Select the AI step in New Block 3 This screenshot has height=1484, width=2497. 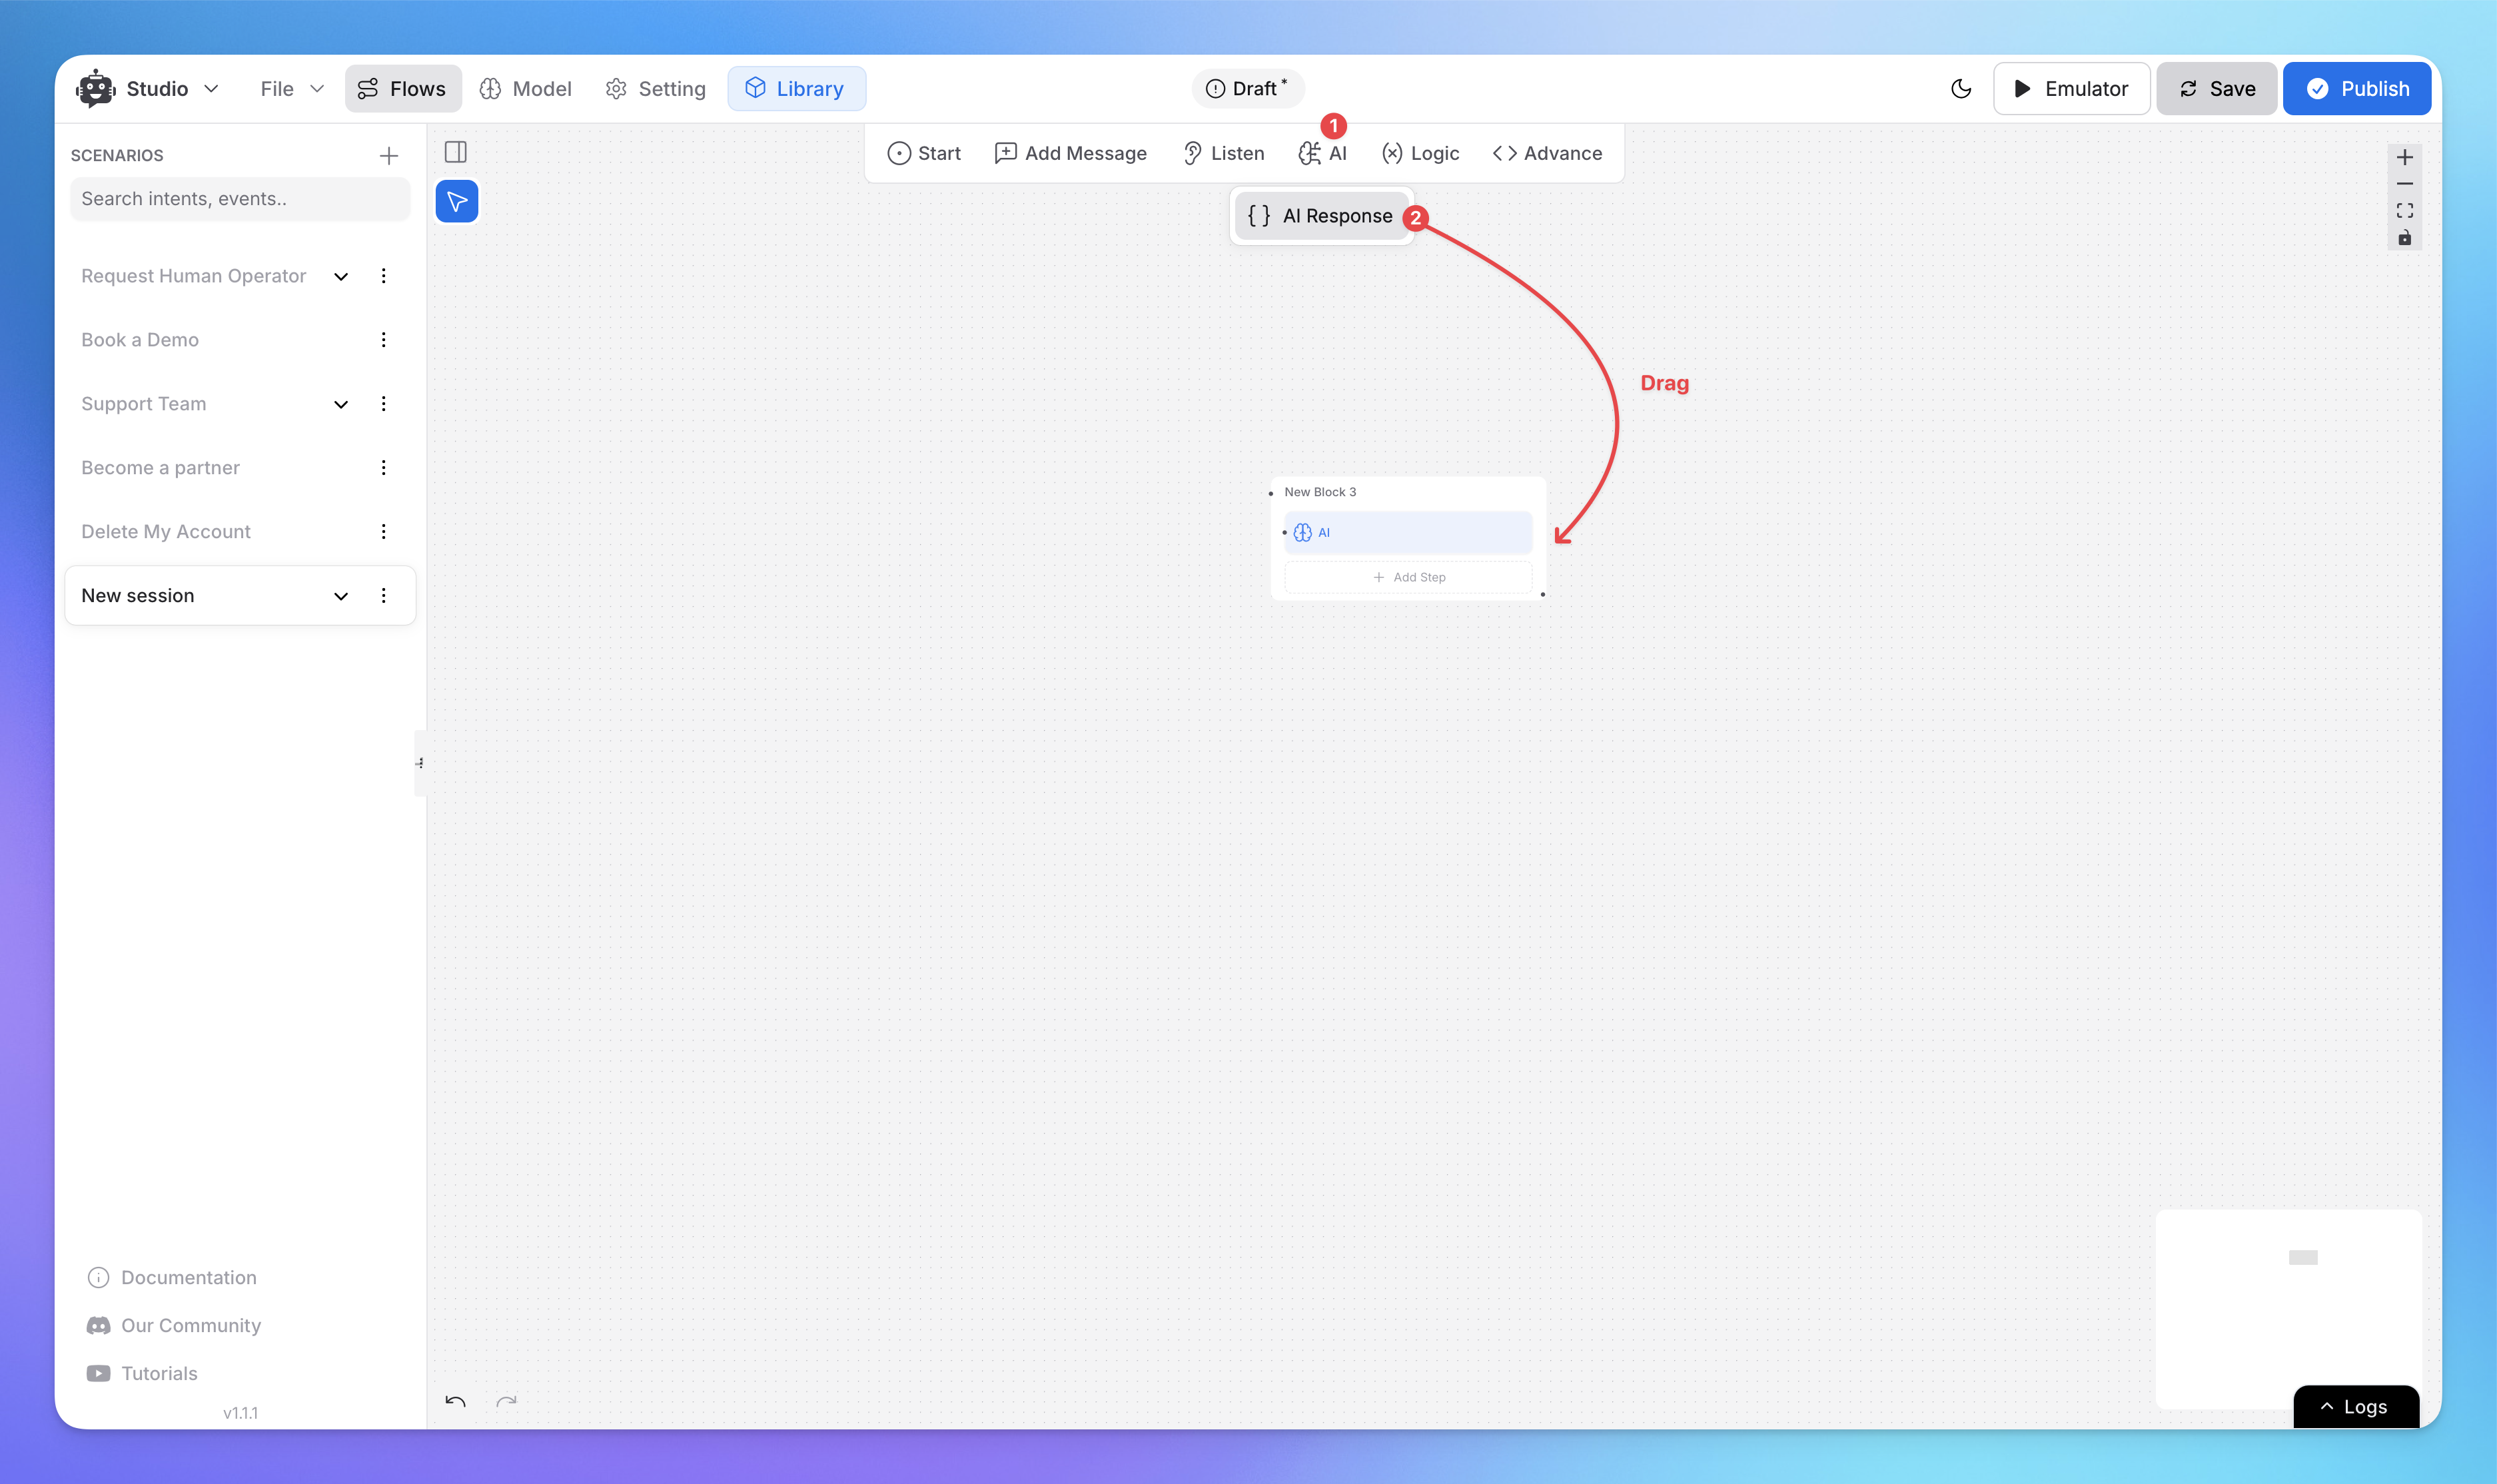point(1408,533)
